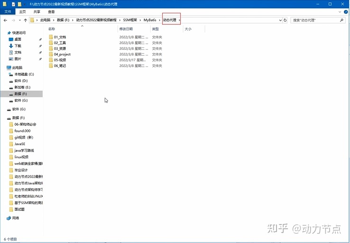Open linux视频 in the sidebar tree
The image size is (350, 243).
click(21, 157)
